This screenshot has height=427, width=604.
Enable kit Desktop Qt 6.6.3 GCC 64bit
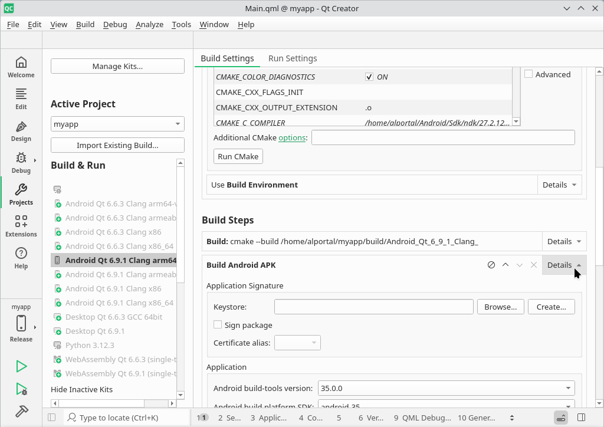point(114,317)
